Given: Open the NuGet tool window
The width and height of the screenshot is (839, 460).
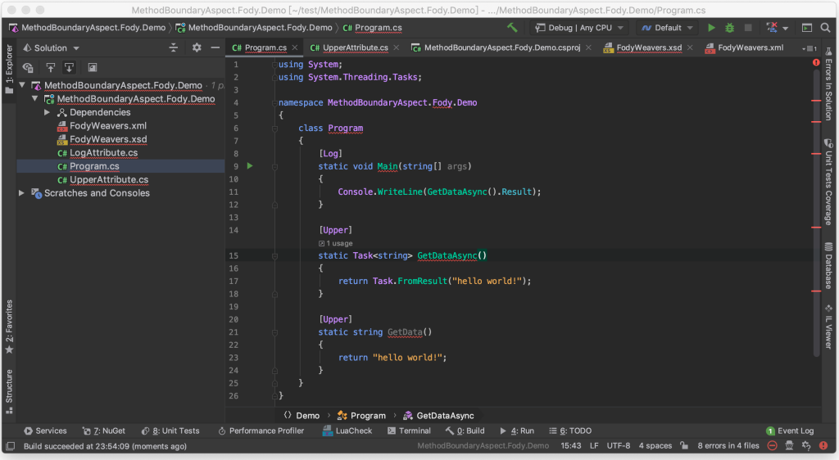Looking at the screenshot, I should (x=103, y=431).
